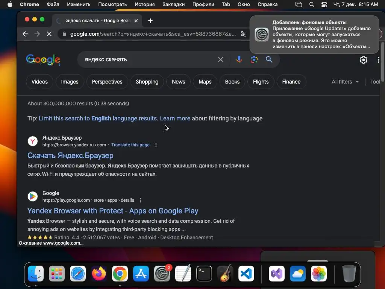Image resolution: width=385 pixels, height=289 pixels.
Task: Stop page loading with X button
Action: coord(49,34)
